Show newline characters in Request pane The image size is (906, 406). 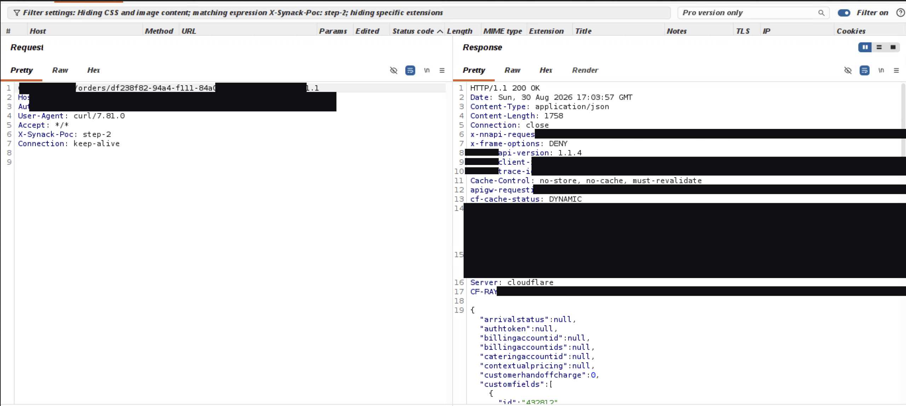(427, 70)
